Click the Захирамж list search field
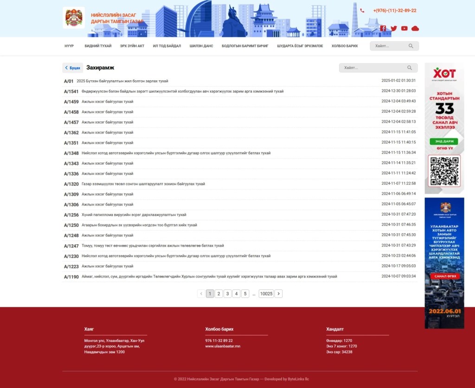This screenshot has height=388, width=475. (x=373, y=68)
